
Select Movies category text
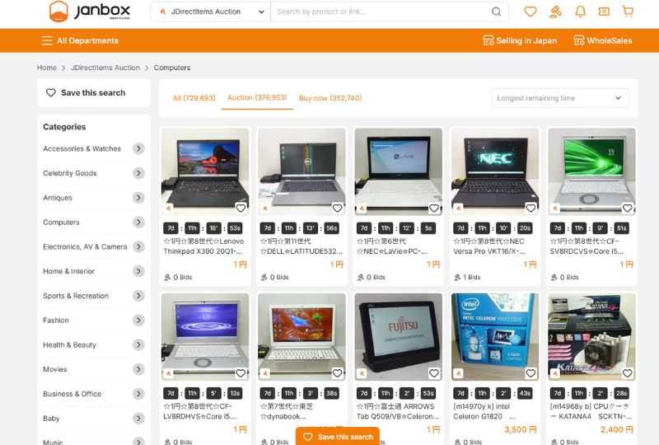point(55,369)
